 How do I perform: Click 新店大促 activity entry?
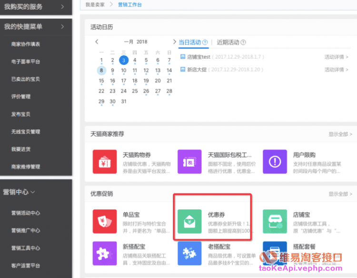(x=197, y=70)
